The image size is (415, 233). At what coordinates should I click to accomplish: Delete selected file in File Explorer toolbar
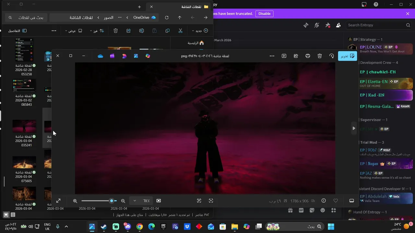116,31
